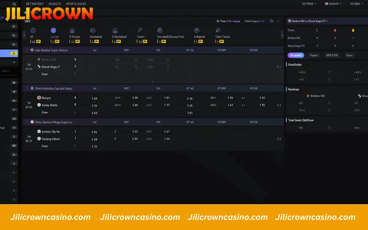Switch to the Popular markets tab
Image resolution: width=368 pixels, height=230 pixels.
314,55
